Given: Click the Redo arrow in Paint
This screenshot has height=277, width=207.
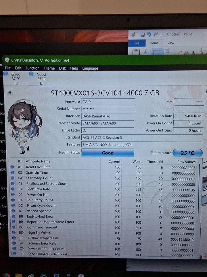Looking at the screenshot, I should coord(156,35).
